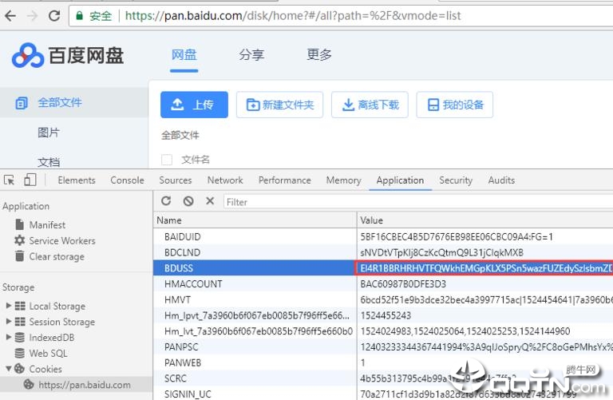This screenshot has width=613, height=400.
Task: Click the 新建文件夹 button
Action: click(279, 105)
